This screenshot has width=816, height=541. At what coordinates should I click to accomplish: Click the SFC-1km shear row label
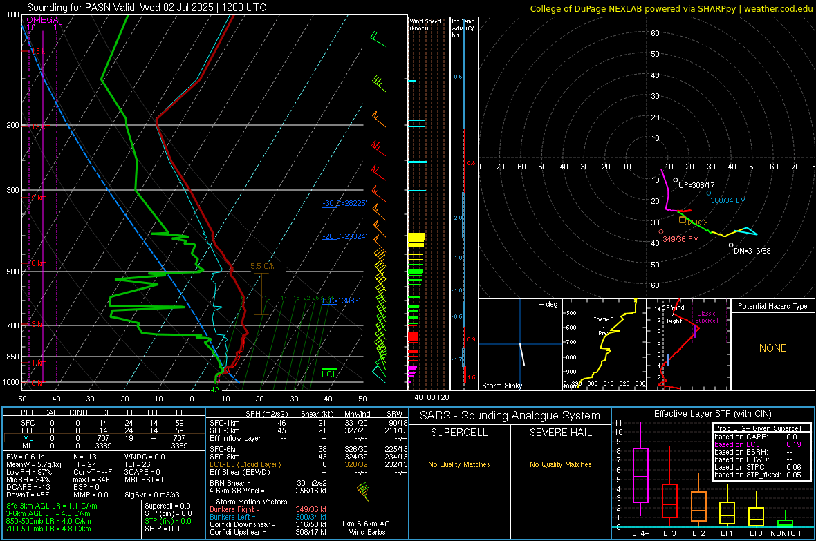224,423
